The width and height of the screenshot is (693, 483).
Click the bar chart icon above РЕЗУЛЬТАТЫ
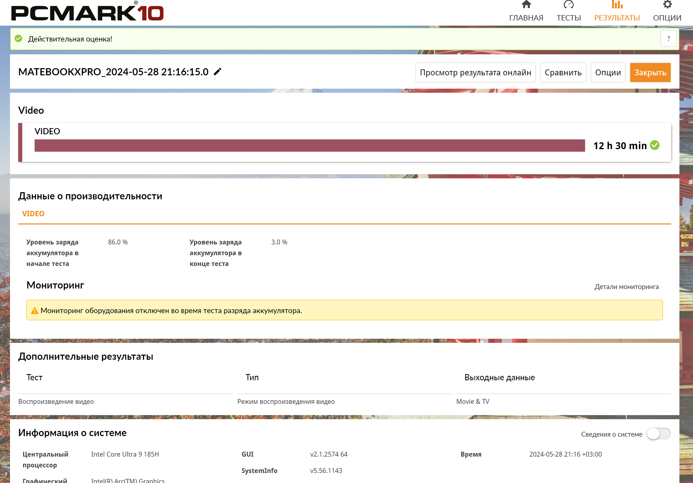pos(617,5)
